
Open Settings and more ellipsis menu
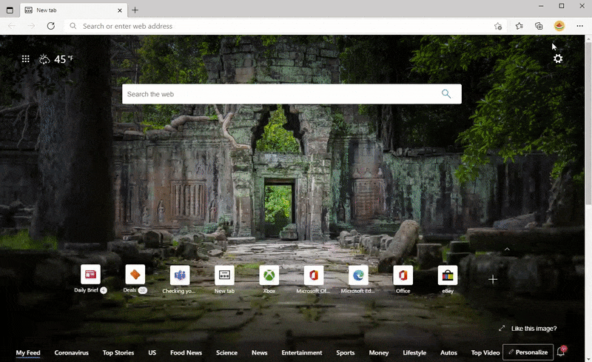[579, 26]
